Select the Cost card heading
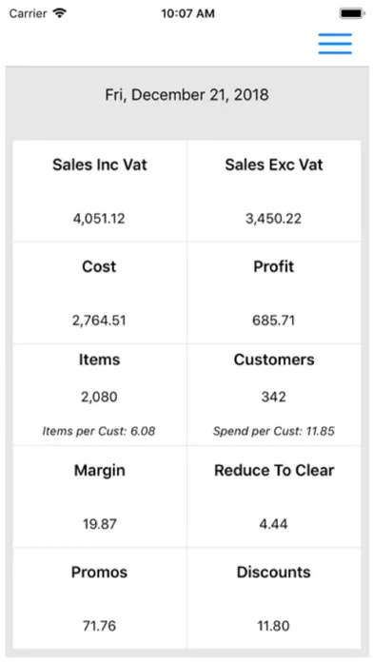Image resolution: width=373 pixels, height=662 pixels. coord(99,266)
